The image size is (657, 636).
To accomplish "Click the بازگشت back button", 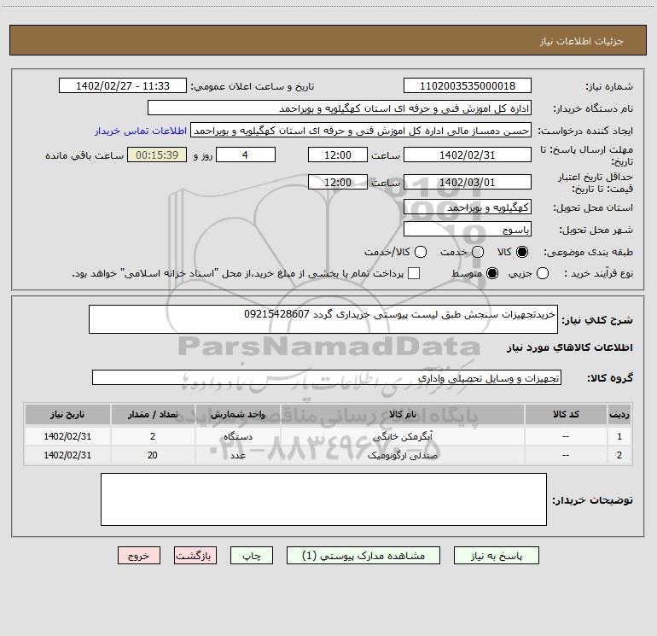I will (195, 556).
